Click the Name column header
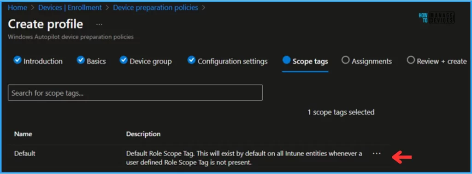Image resolution: width=472 pixels, height=174 pixels. 23,134
